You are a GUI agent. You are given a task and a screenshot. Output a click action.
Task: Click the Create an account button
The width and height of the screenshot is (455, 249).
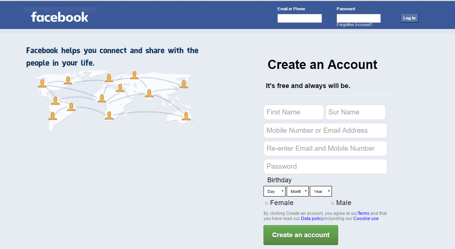[300, 235]
